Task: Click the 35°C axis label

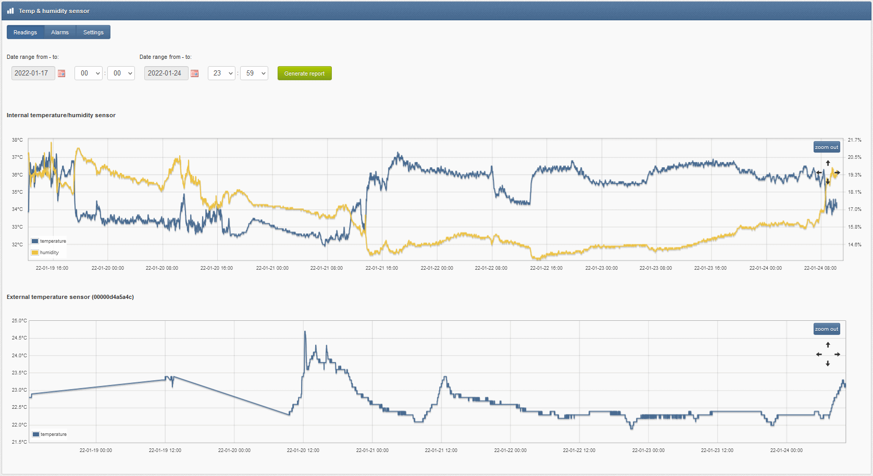Action: click(x=17, y=192)
